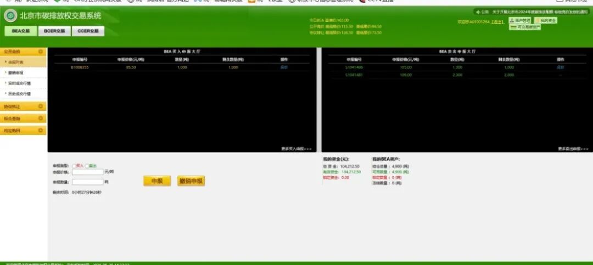Viewport: 593px width, 265px height.
Task: Click 更多买入申报 link
Action: [x=296, y=149]
